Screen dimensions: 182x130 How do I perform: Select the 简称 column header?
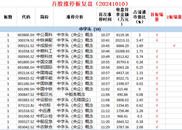44,17
